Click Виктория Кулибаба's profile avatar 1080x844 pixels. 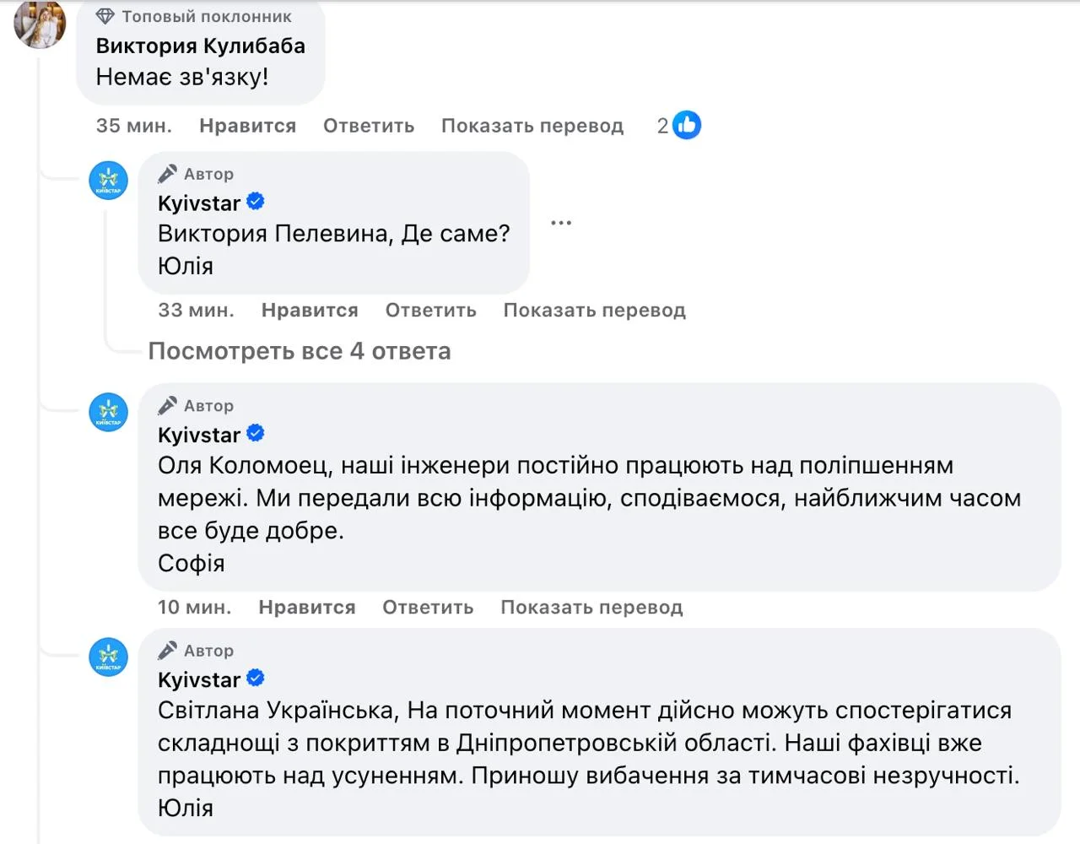click(x=40, y=24)
